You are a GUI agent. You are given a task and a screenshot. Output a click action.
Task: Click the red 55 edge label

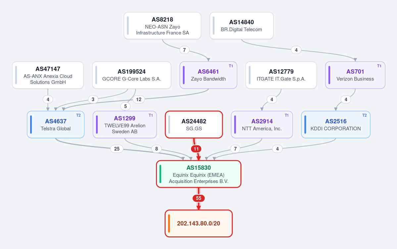coord(199,198)
